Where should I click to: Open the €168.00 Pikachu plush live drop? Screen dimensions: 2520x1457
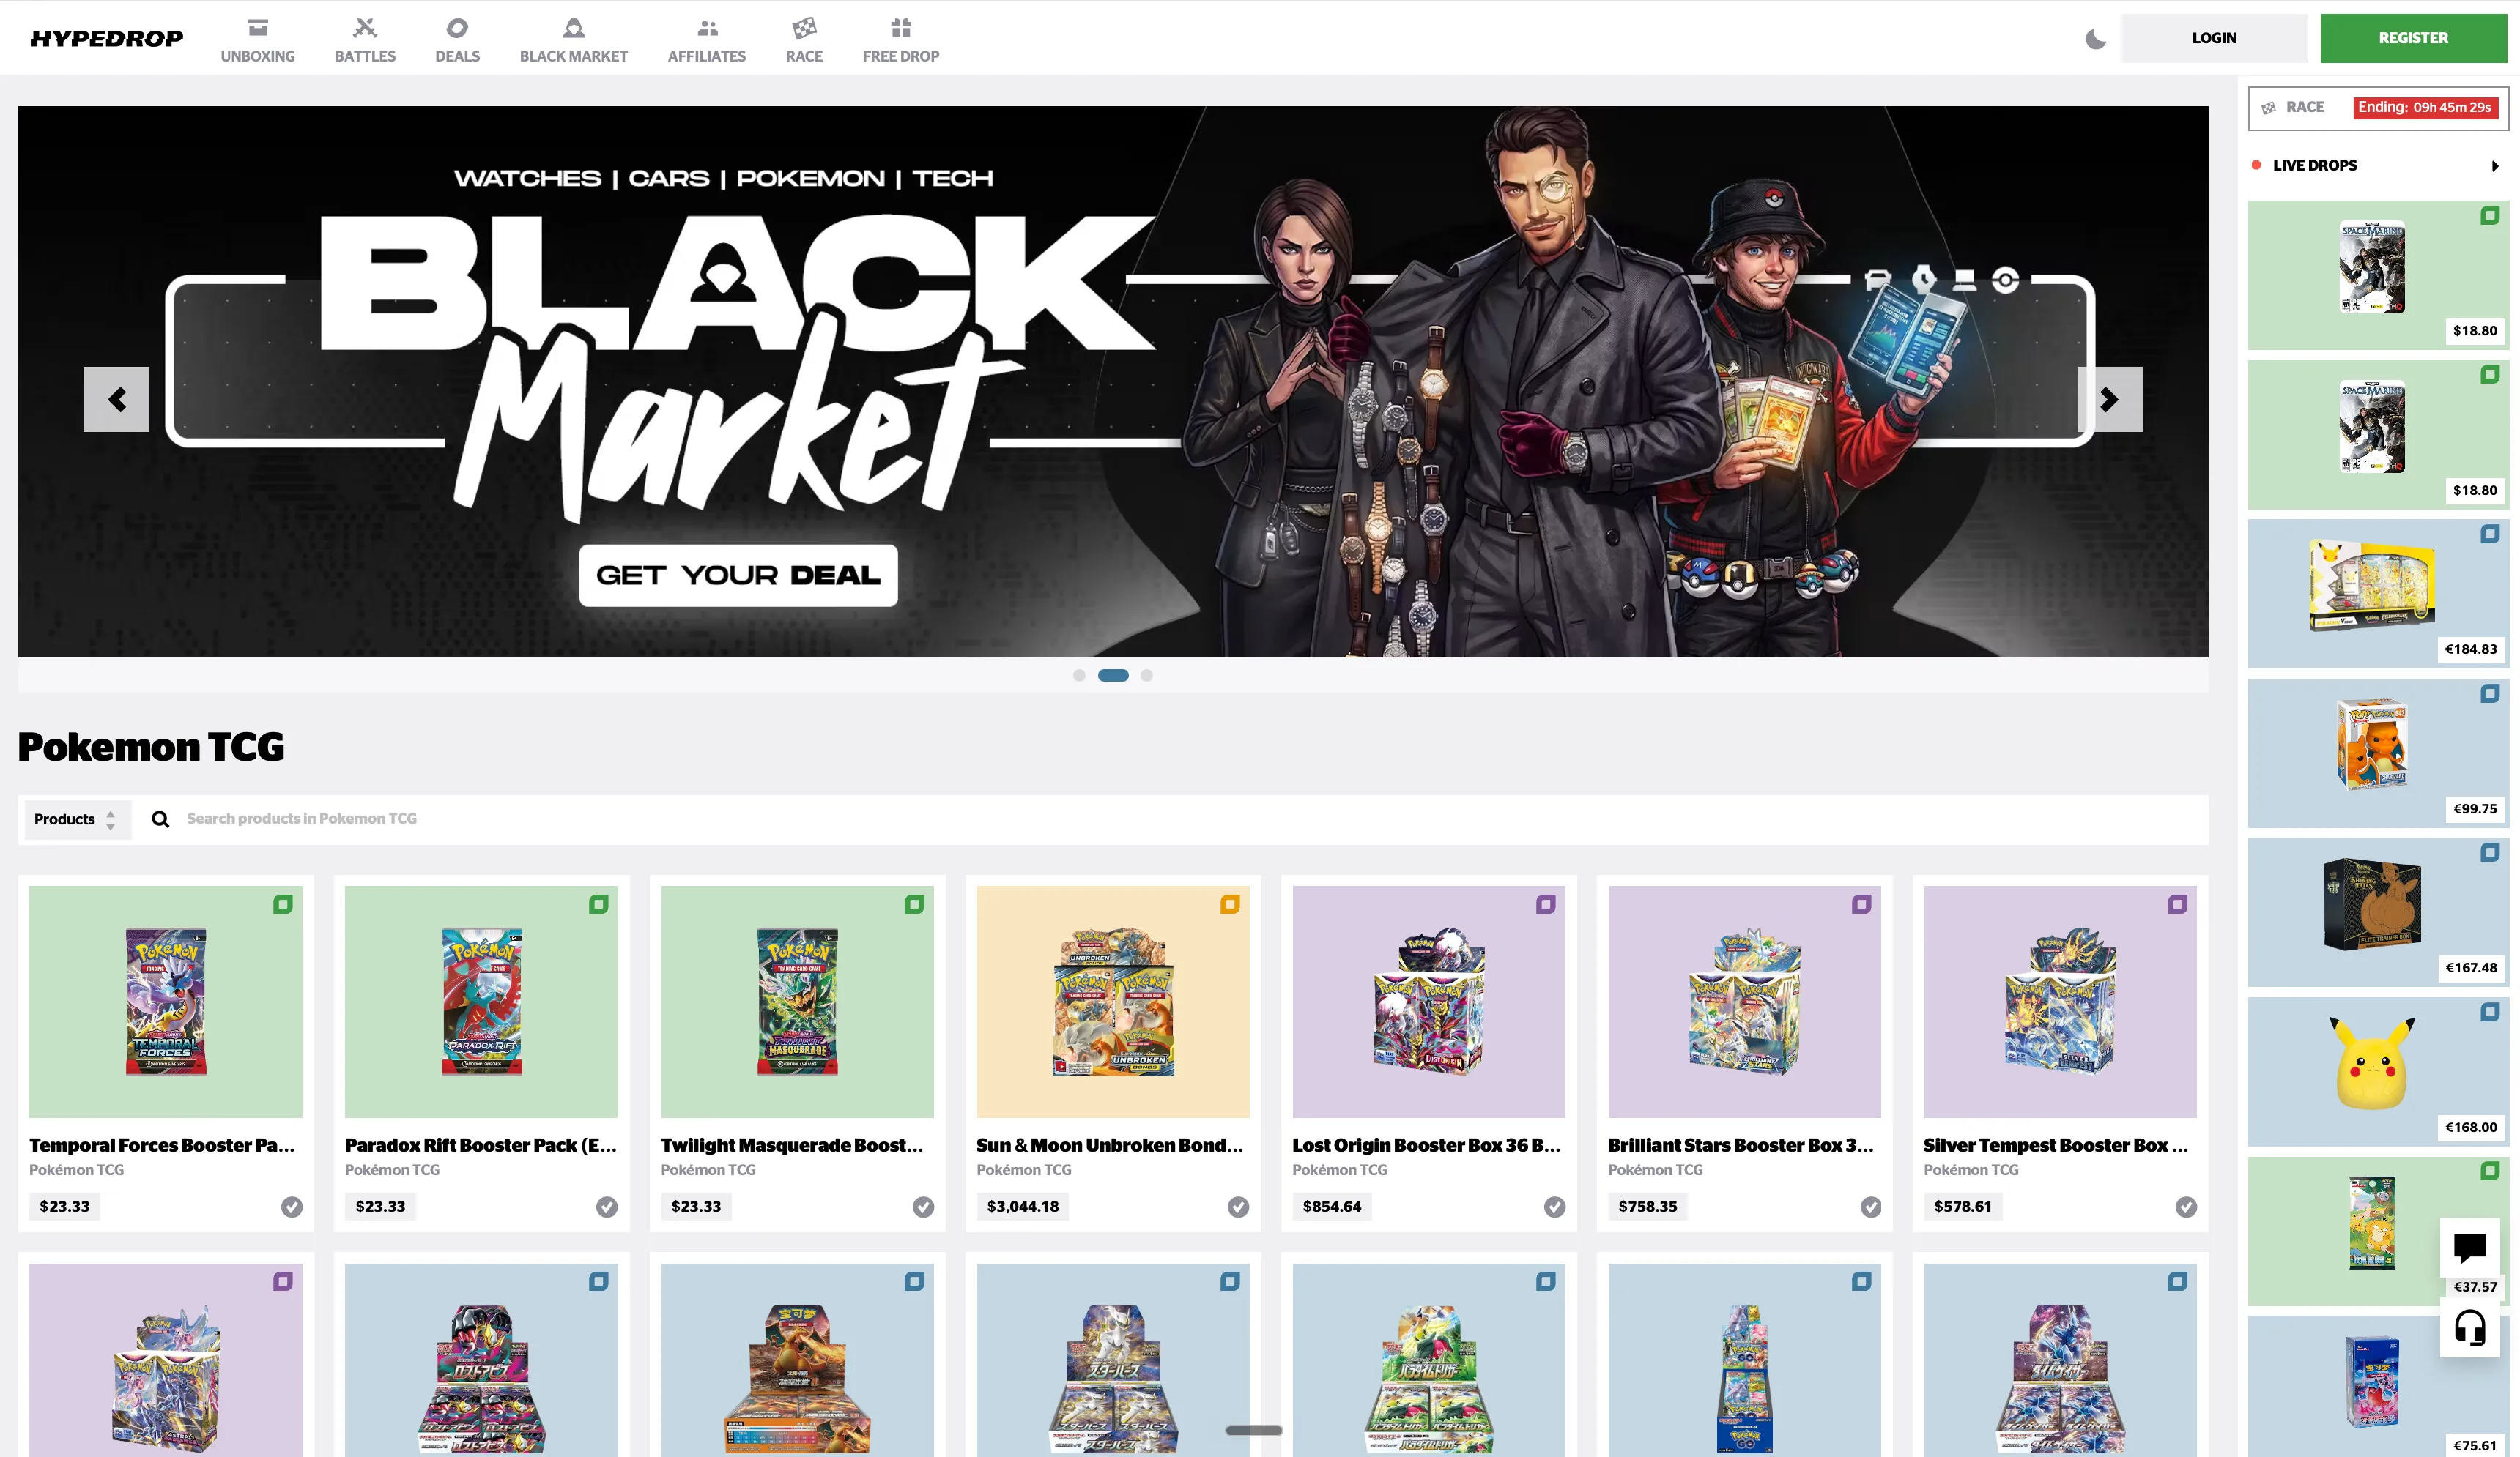[x=2377, y=1071]
